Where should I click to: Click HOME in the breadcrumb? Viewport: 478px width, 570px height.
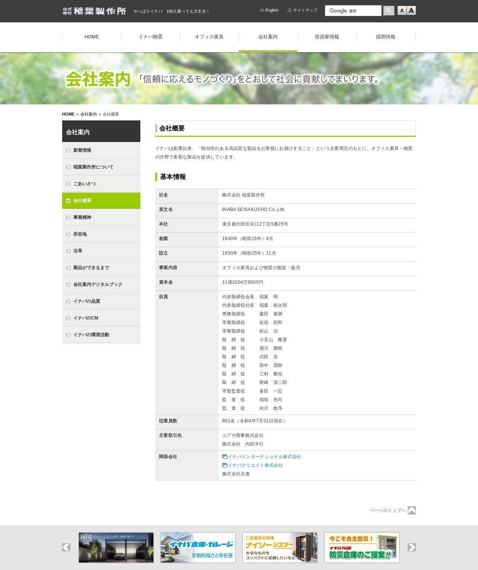pos(68,114)
